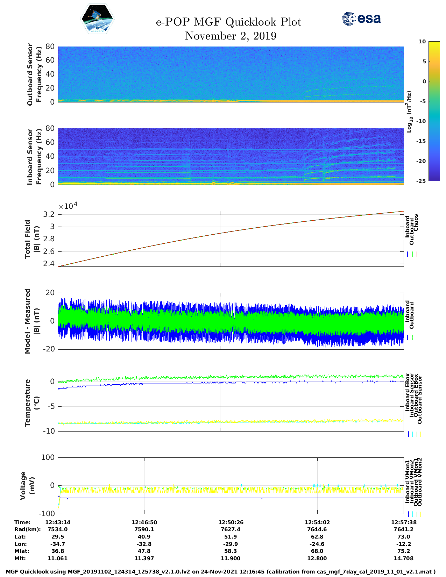Click the colorbar's dark blue bottom end

coord(434,178)
